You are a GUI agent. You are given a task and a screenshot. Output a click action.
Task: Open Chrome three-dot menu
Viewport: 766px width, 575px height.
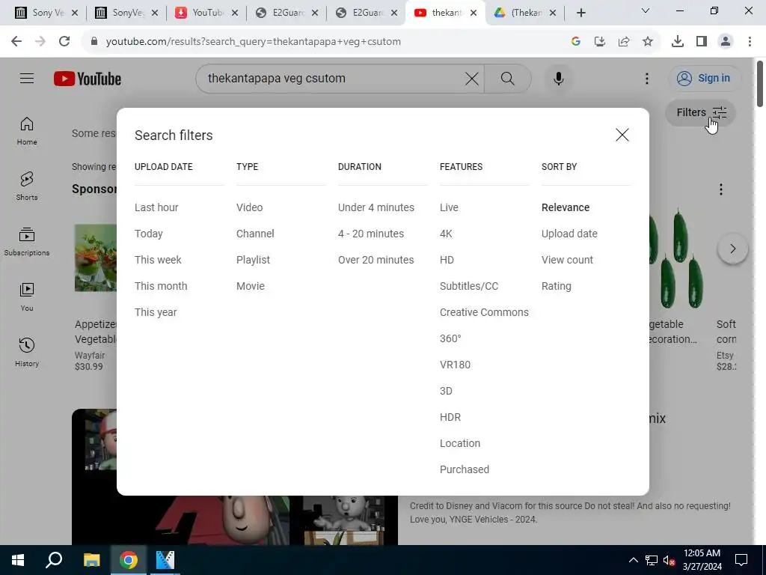750,42
